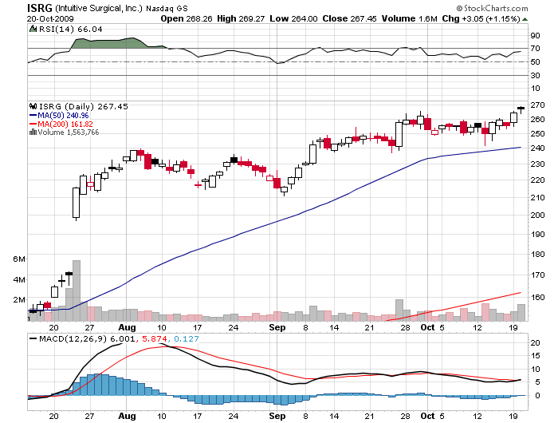Click the price axis label 270
The image size is (558, 423).
537,105
